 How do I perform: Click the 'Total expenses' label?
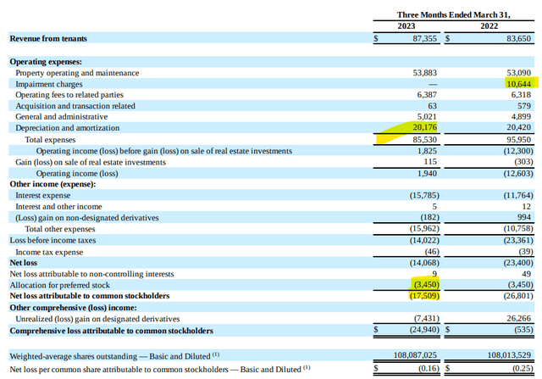[x=50, y=140]
